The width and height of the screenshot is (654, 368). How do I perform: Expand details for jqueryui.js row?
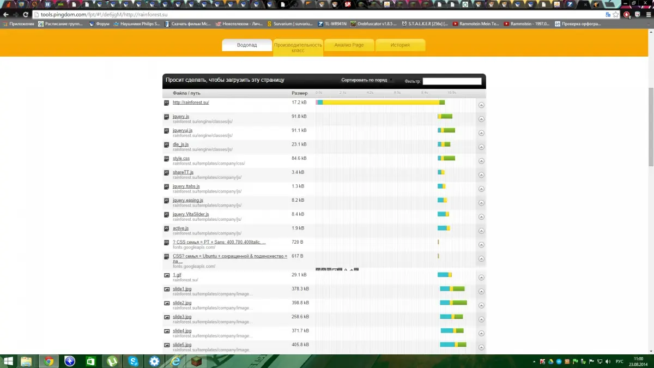(x=481, y=133)
